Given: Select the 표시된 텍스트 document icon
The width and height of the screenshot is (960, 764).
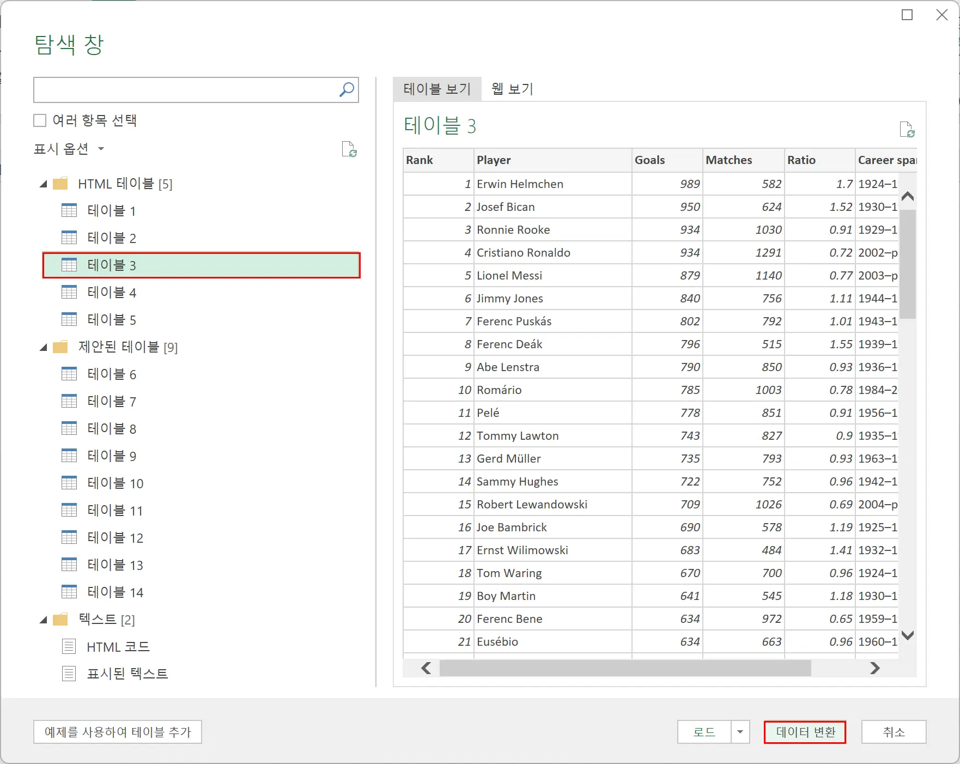Looking at the screenshot, I should 69,673.
